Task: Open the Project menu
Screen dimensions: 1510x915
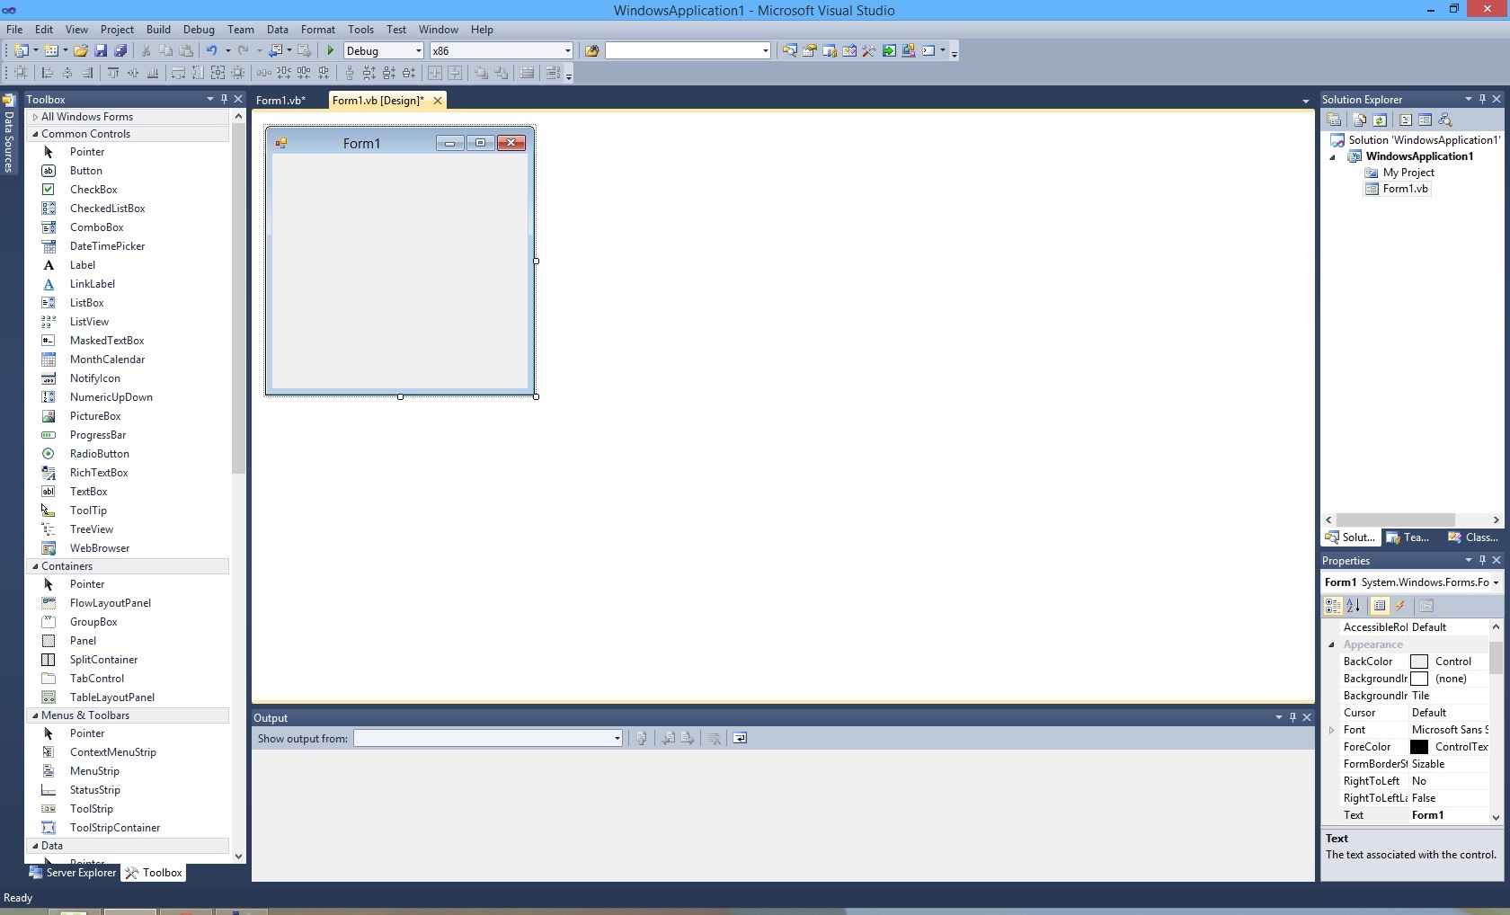Action: click(x=117, y=30)
